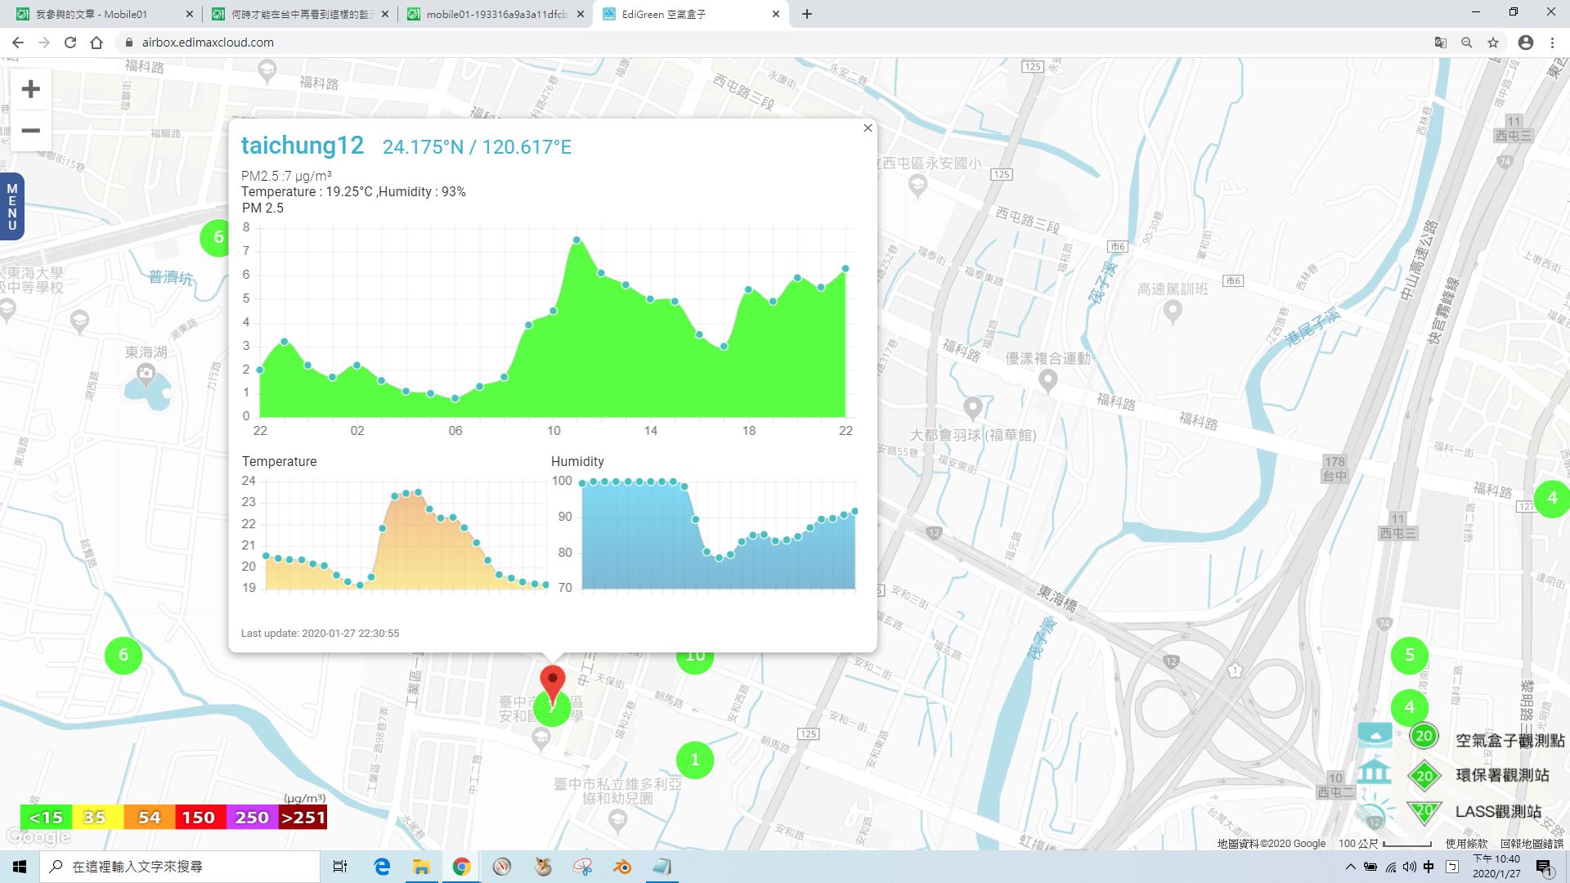Select the green sensor marker labeled 1
This screenshot has width=1570, height=883.
[695, 760]
